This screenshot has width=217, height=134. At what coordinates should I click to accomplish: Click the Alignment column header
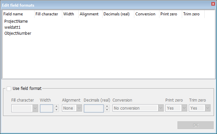(x=90, y=14)
